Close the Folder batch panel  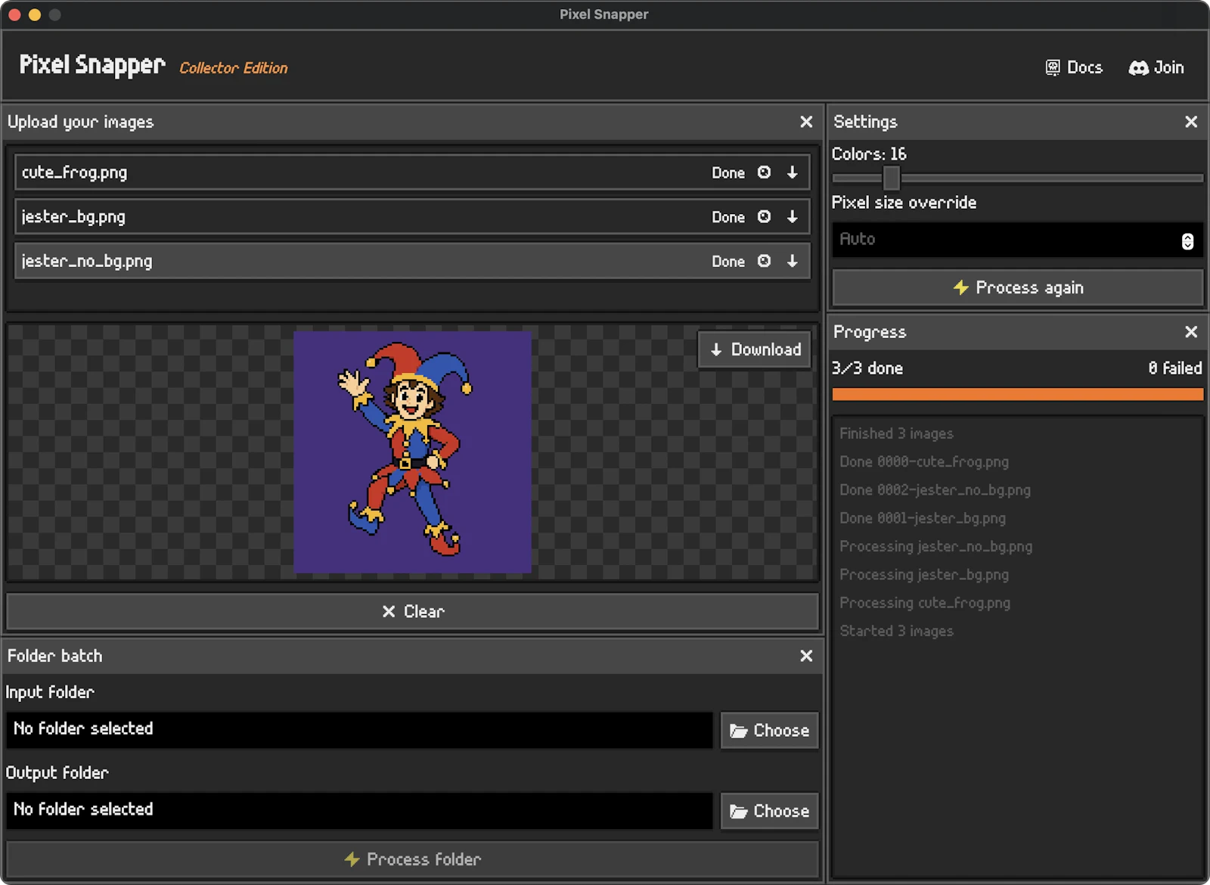pos(806,656)
